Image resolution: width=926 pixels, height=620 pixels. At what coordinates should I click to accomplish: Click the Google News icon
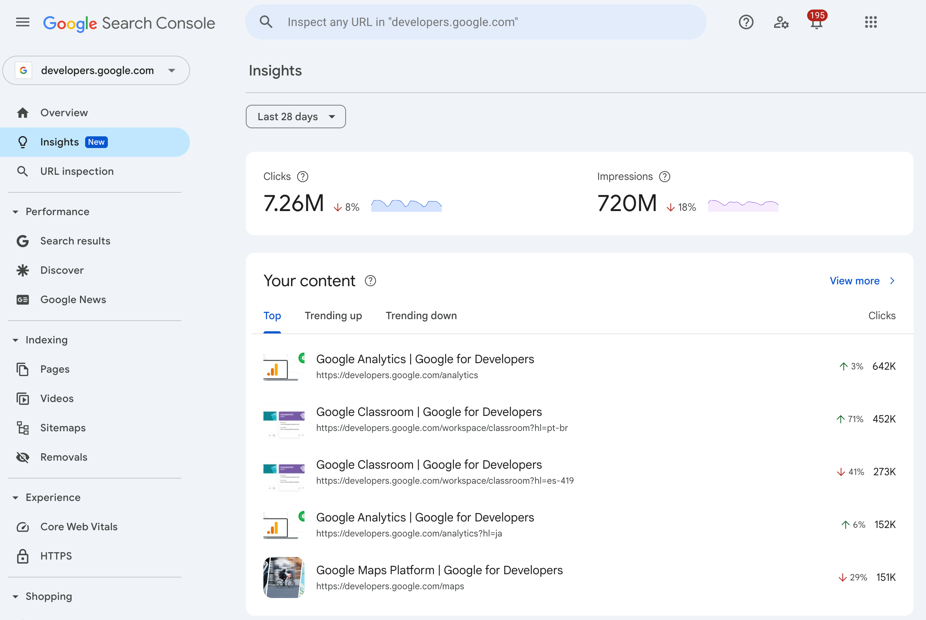coord(23,300)
